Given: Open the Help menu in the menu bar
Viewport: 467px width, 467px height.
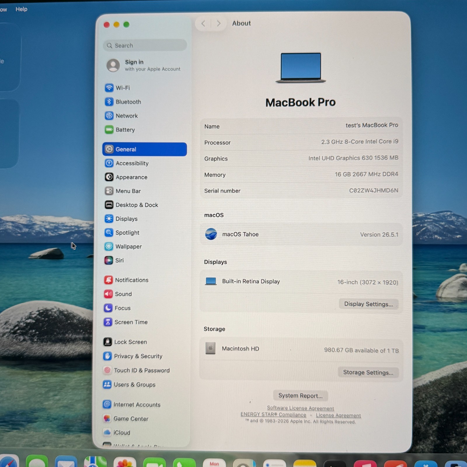Looking at the screenshot, I should (21, 9).
